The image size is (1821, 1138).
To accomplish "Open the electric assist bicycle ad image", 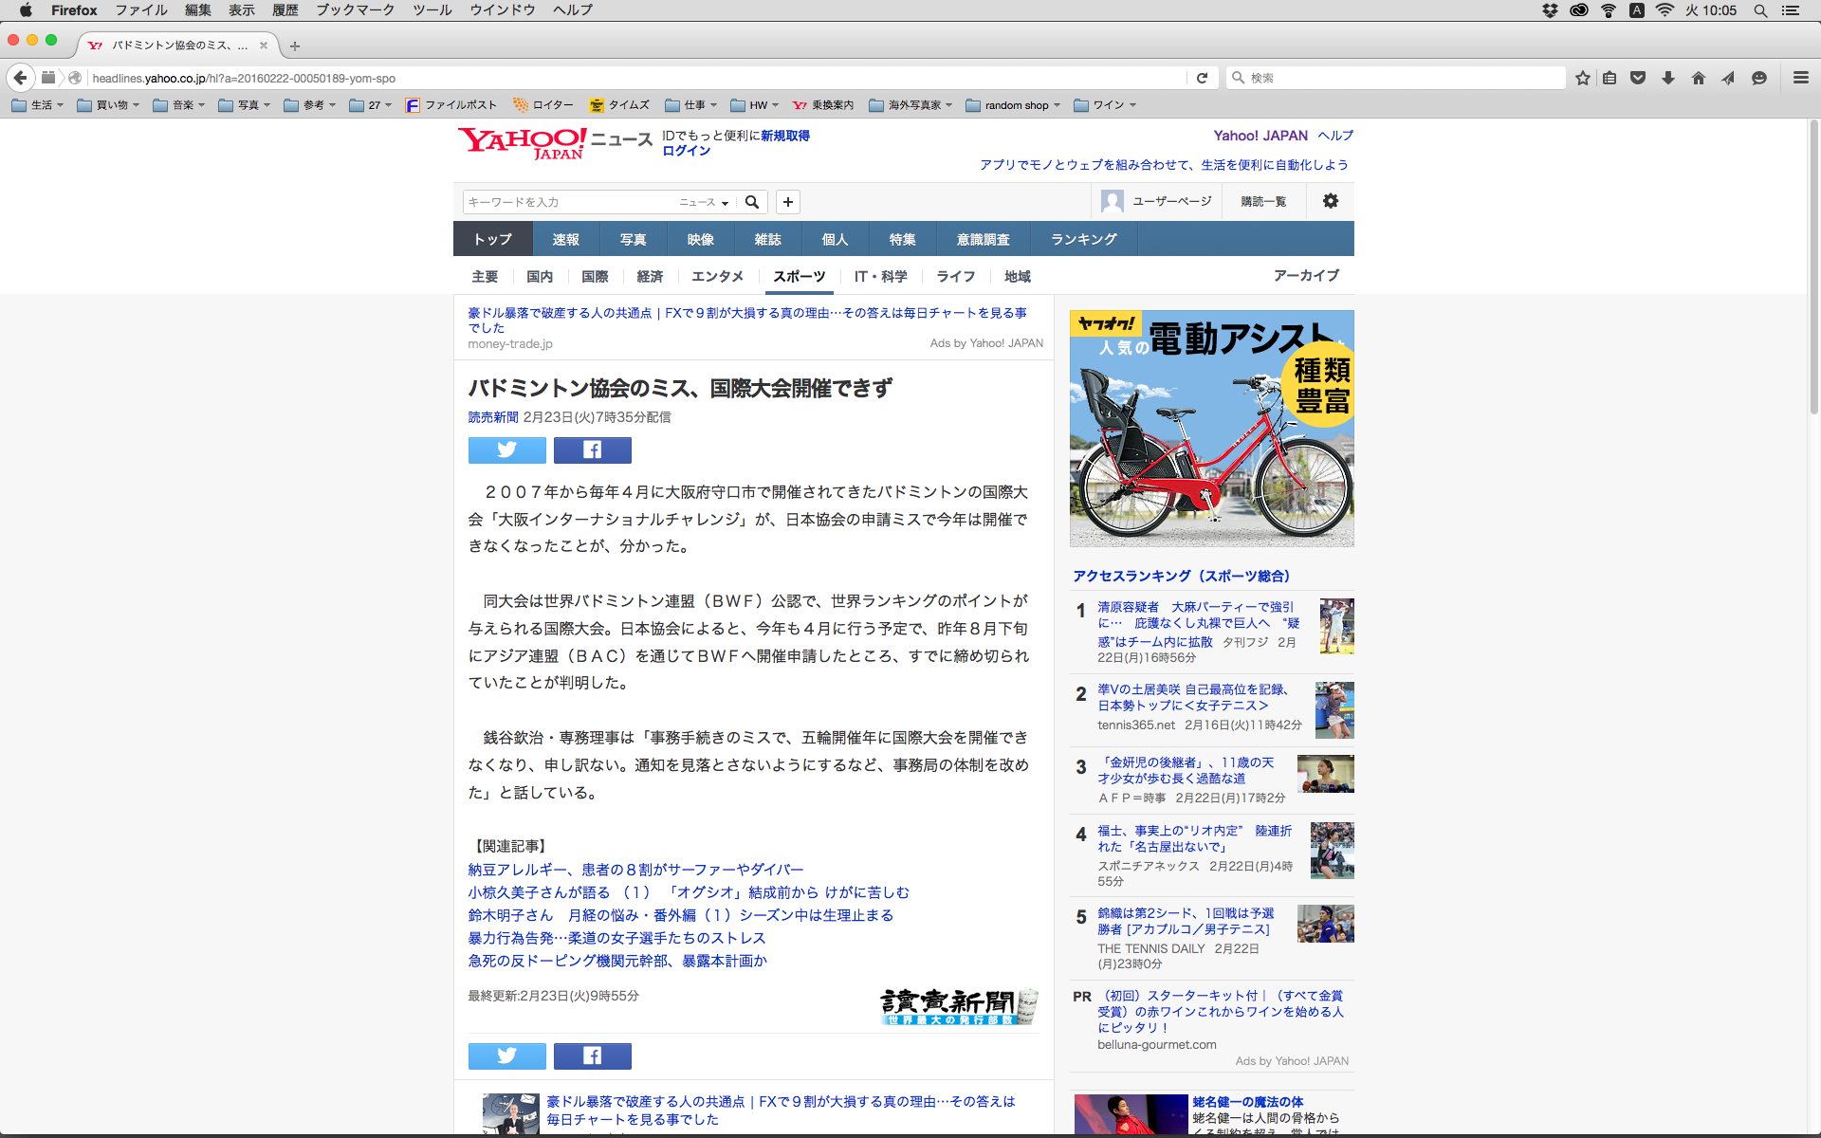I will click(x=1211, y=429).
